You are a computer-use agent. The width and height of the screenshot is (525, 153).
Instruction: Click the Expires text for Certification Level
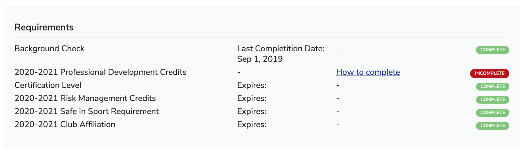coord(252,85)
